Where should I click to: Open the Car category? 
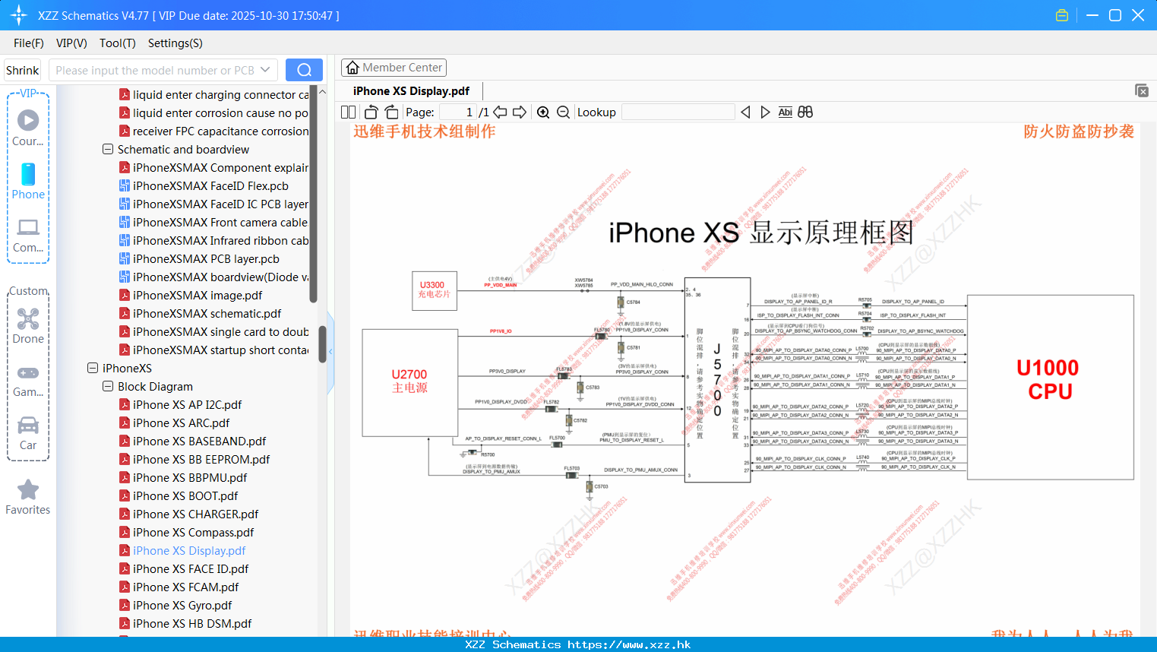[x=28, y=432]
